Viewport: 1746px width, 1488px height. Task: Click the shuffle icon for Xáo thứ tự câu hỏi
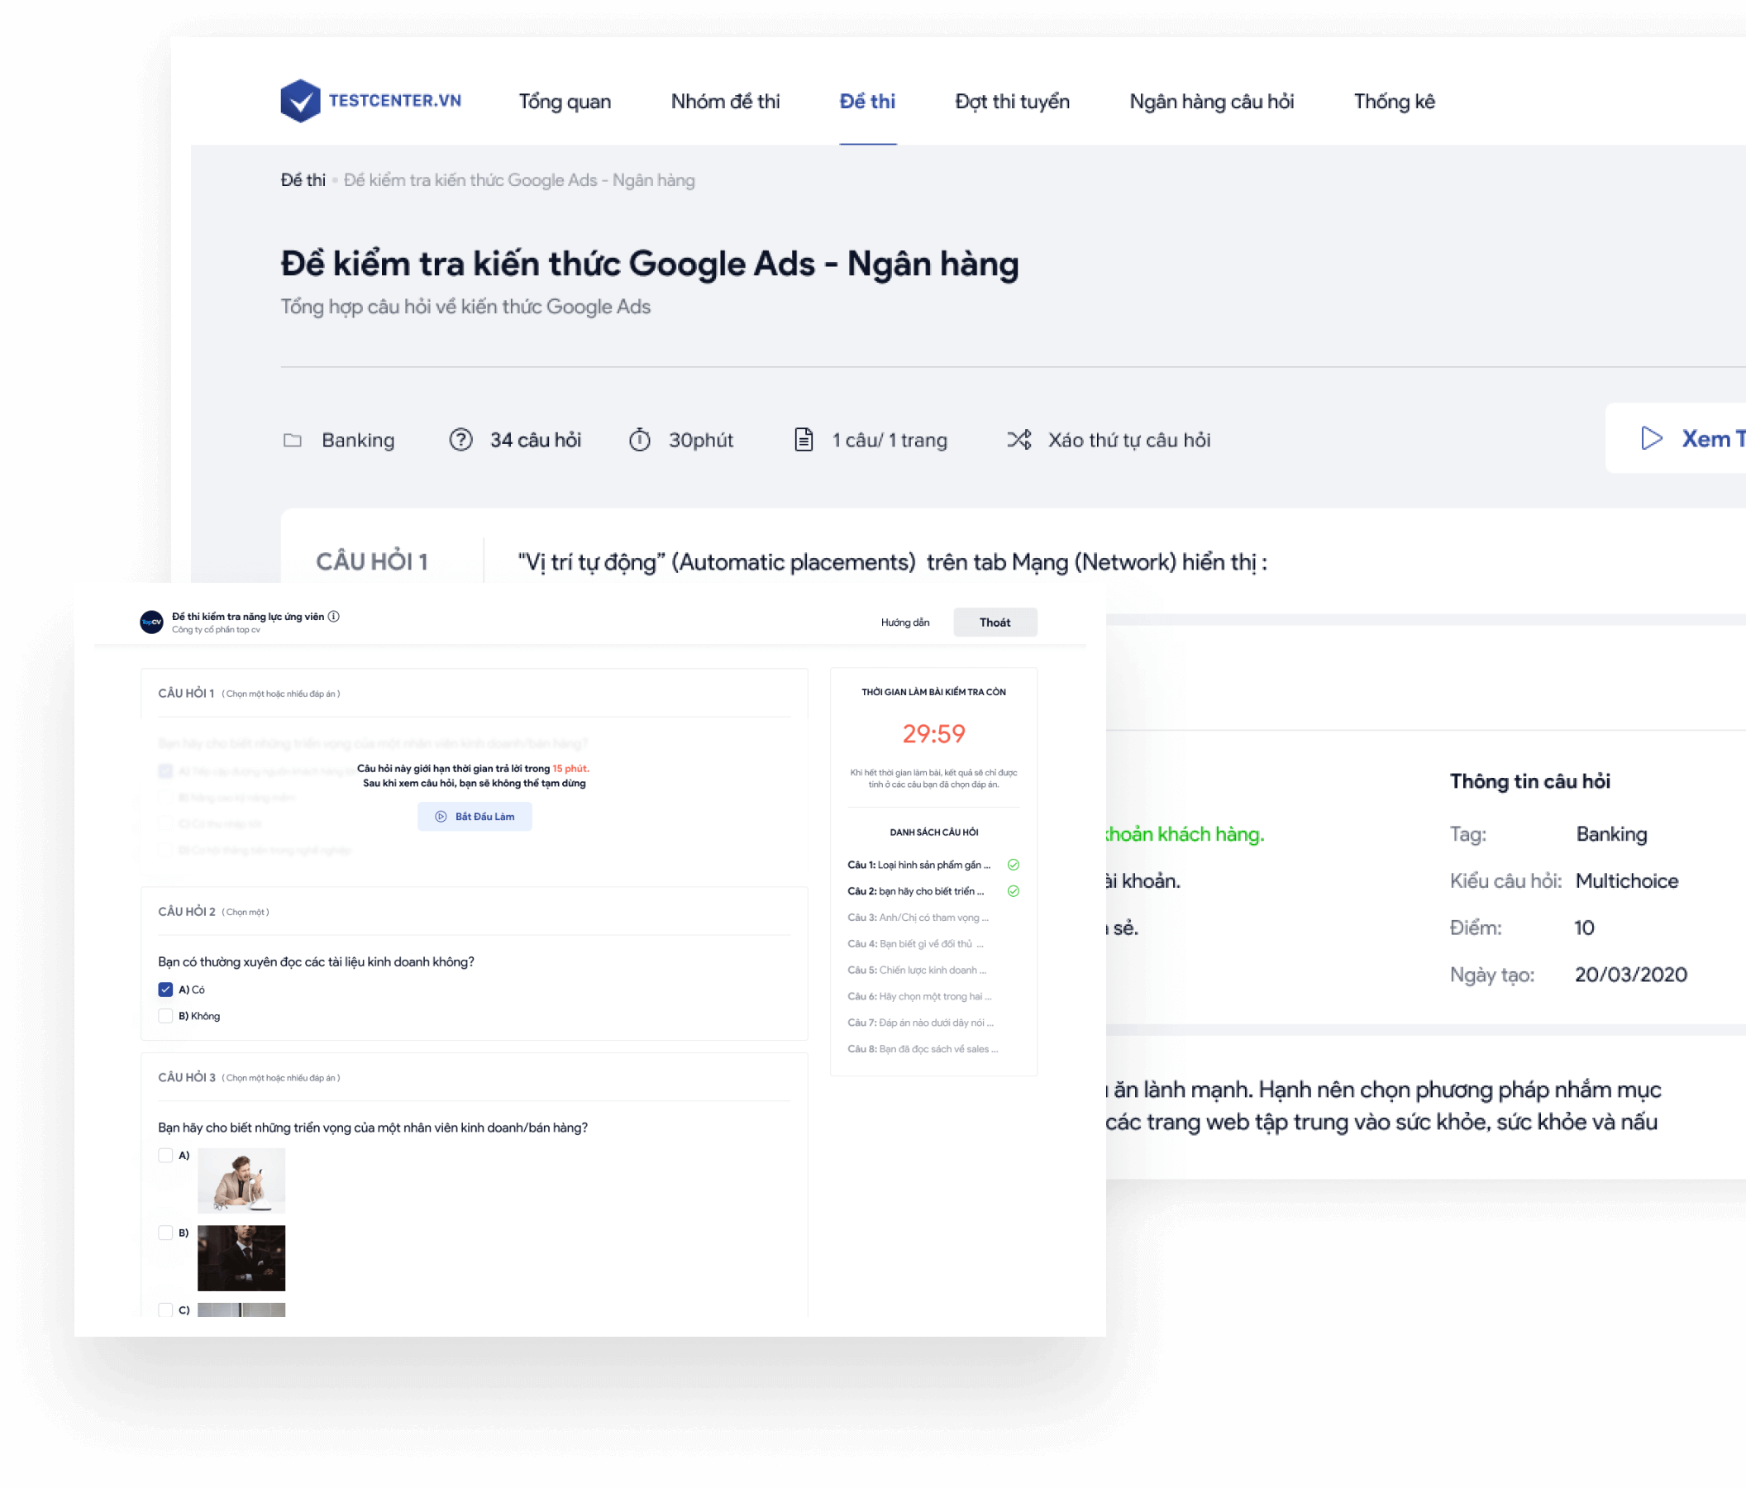click(x=1018, y=440)
